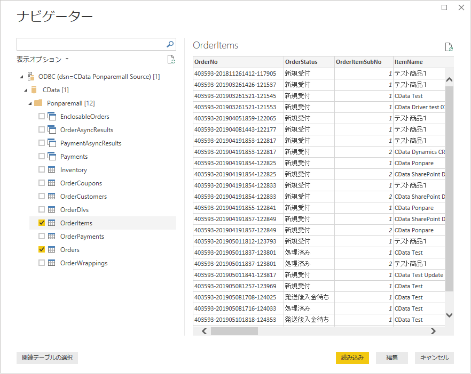
Task: Collapse the Ponparemall folder node
Action: (29, 103)
